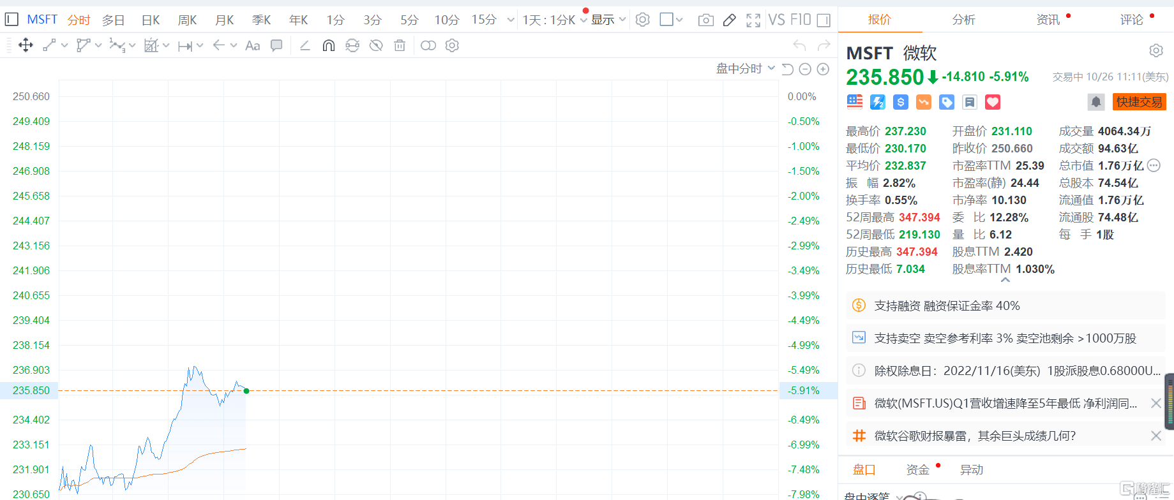Click the blue dollar sign icon

(x=901, y=102)
